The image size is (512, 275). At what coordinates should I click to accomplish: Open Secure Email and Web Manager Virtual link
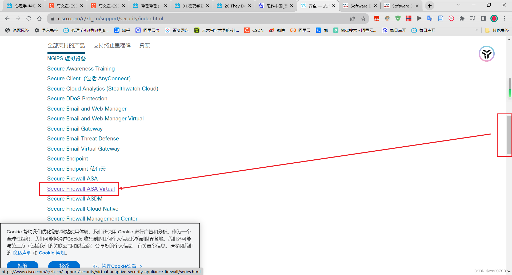click(95, 119)
